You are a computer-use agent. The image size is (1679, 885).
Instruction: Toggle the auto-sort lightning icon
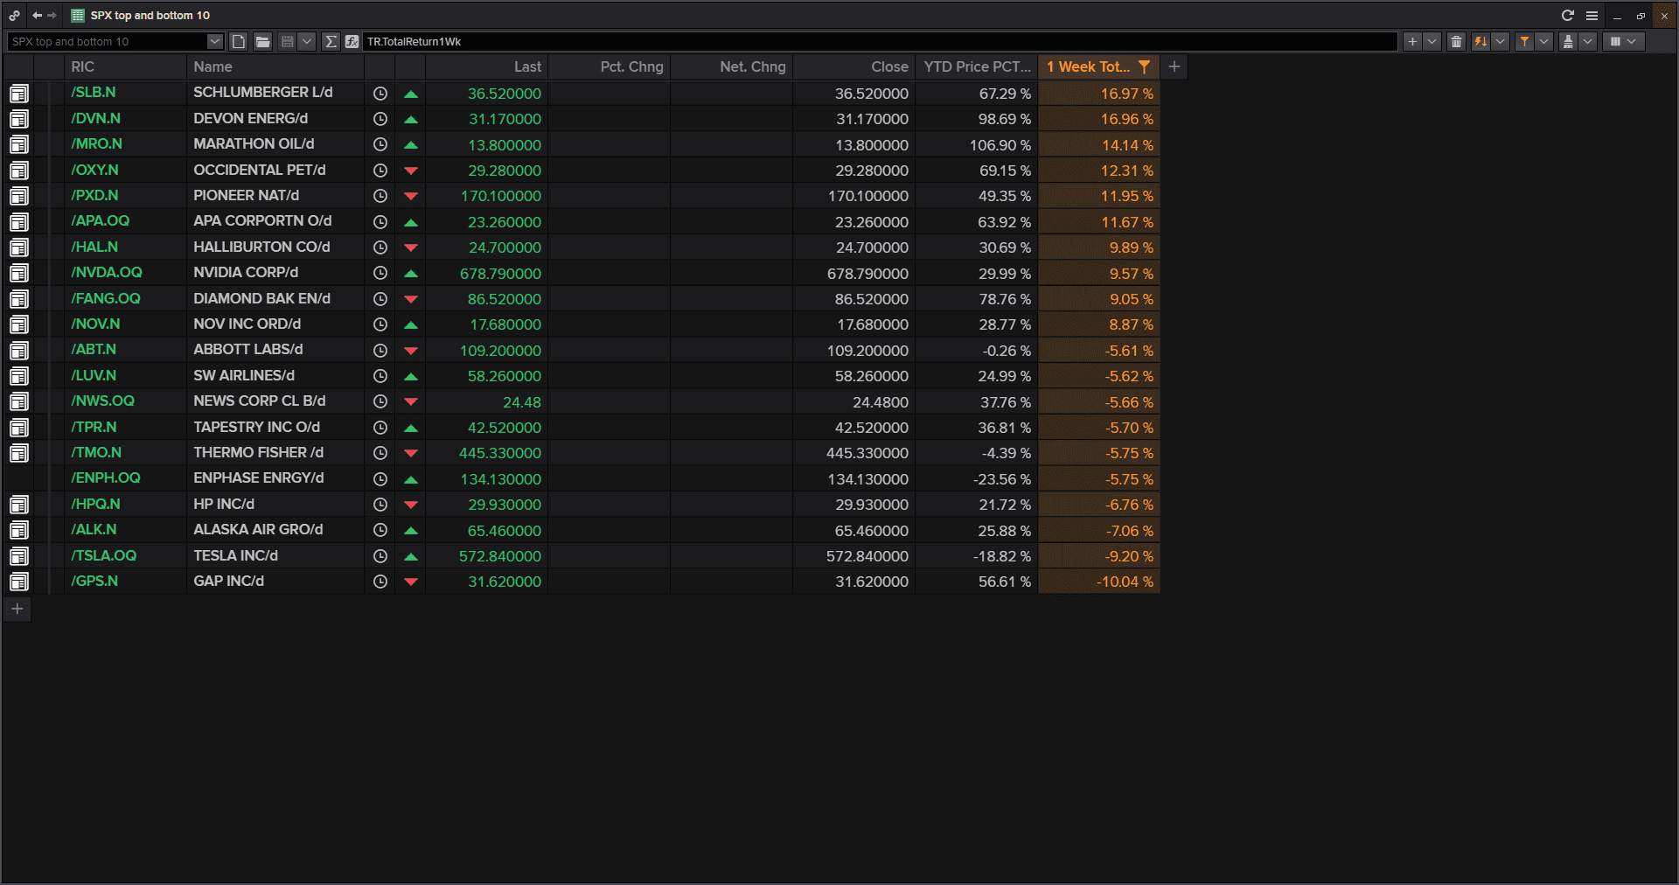1480,41
